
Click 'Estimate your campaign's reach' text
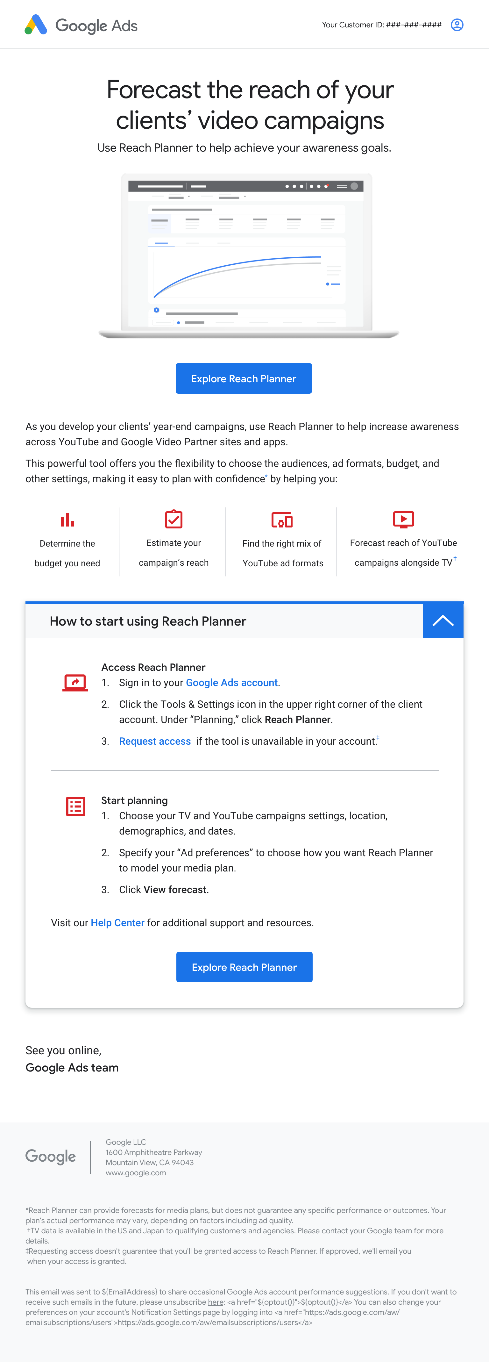coord(174,553)
